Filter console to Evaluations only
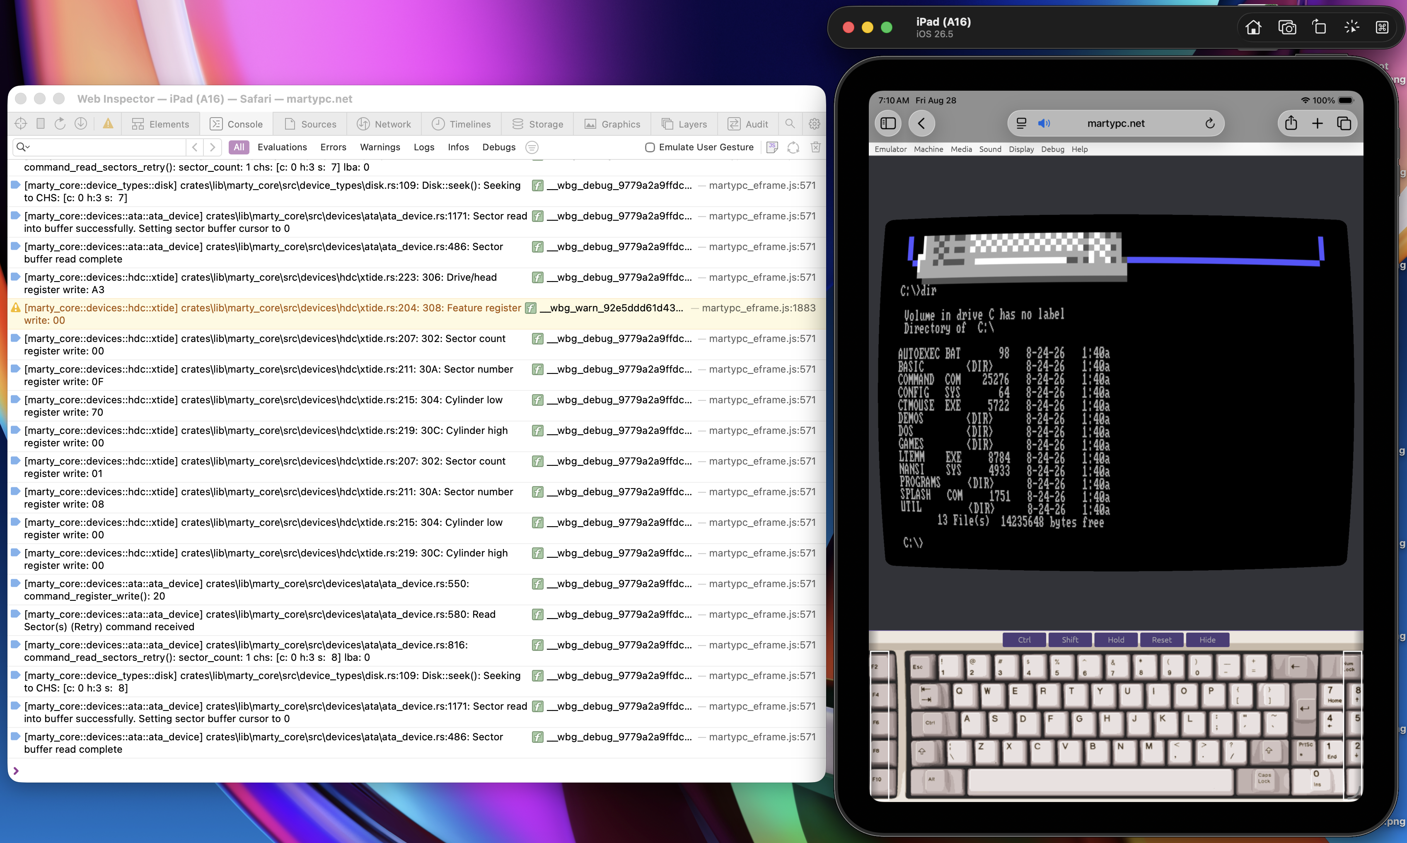The width and height of the screenshot is (1407, 843). pyautogui.click(x=282, y=147)
